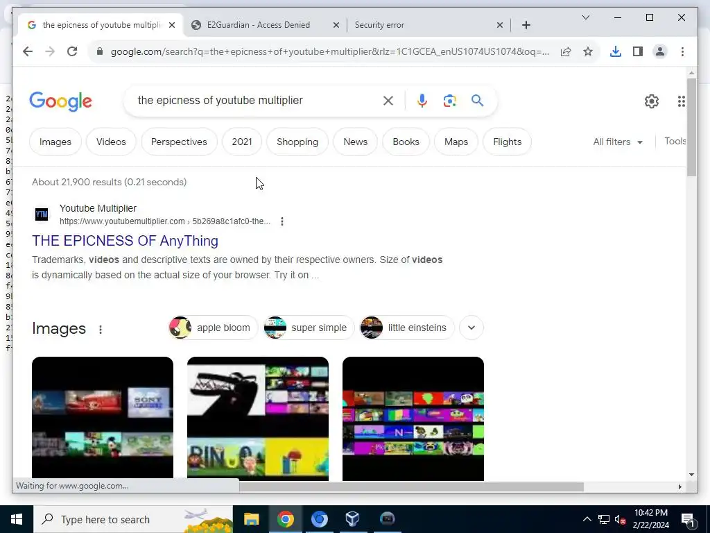Expand more image filter chips
The image size is (710, 533).
click(471, 328)
